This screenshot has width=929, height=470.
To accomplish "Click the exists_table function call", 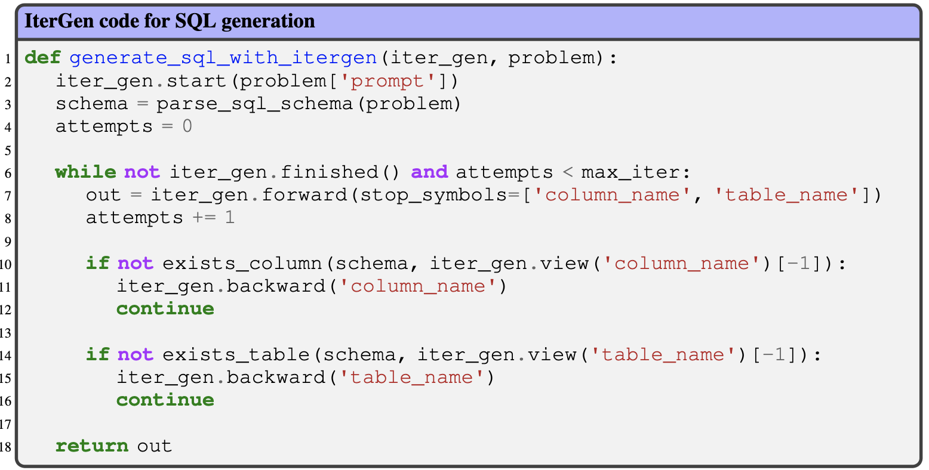I will click(236, 355).
